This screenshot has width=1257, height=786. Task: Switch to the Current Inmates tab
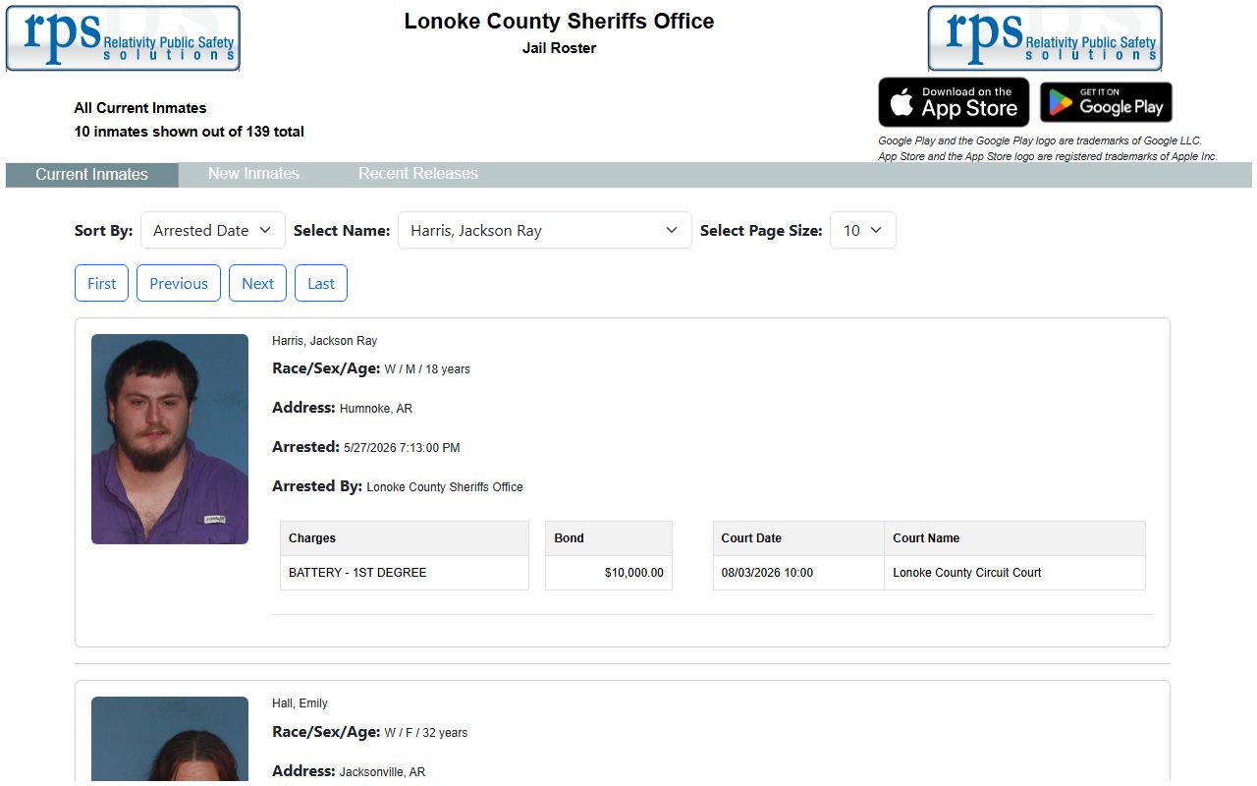pos(92,175)
